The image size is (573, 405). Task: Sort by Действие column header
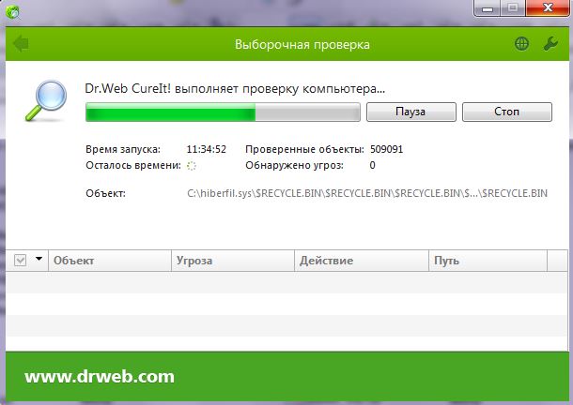tap(362, 261)
